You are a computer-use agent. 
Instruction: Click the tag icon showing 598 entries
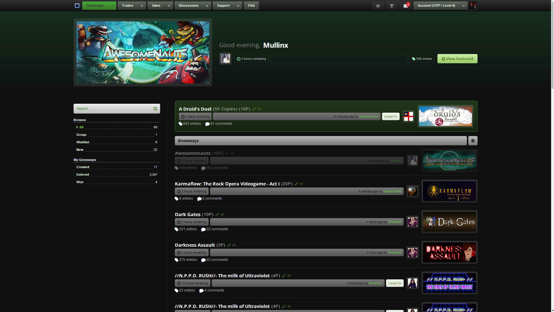(414, 59)
